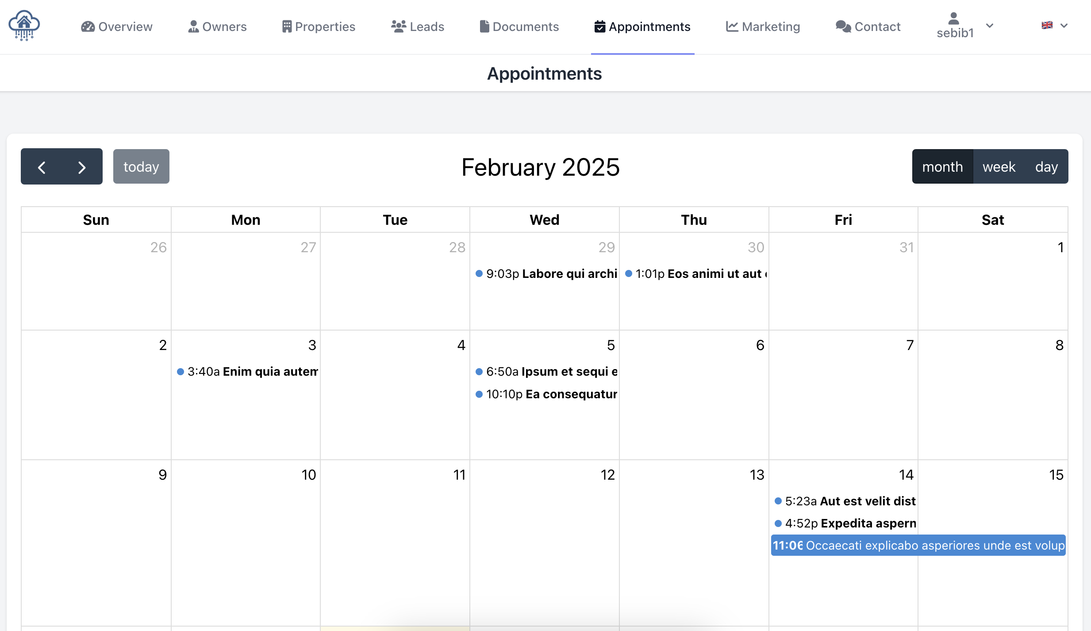Click the Fri column header
The image size is (1091, 631).
click(843, 220)
